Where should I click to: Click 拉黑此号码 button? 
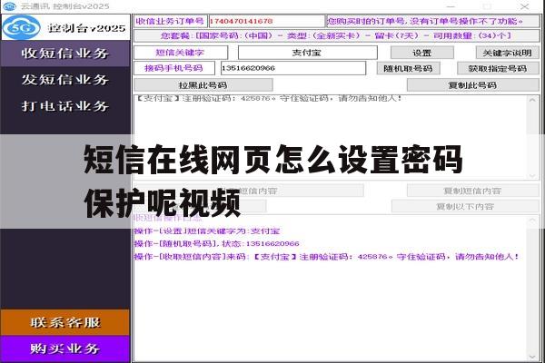click(x=203, y=85)
